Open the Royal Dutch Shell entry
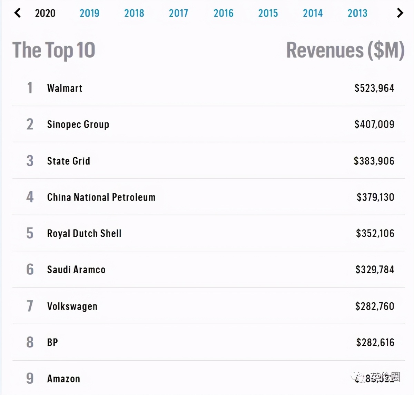 tap(84, 233)
